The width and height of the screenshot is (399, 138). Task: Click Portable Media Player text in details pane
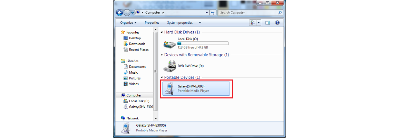[152, 130]
